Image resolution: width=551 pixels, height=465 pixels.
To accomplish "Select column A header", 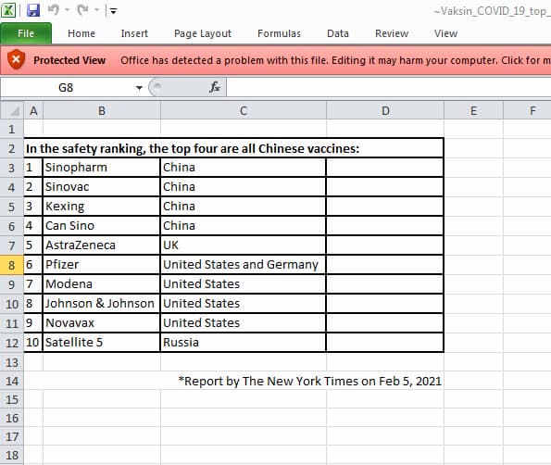I will tap(33, 111).
